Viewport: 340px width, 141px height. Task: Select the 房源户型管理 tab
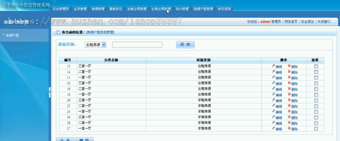[203, 9]
